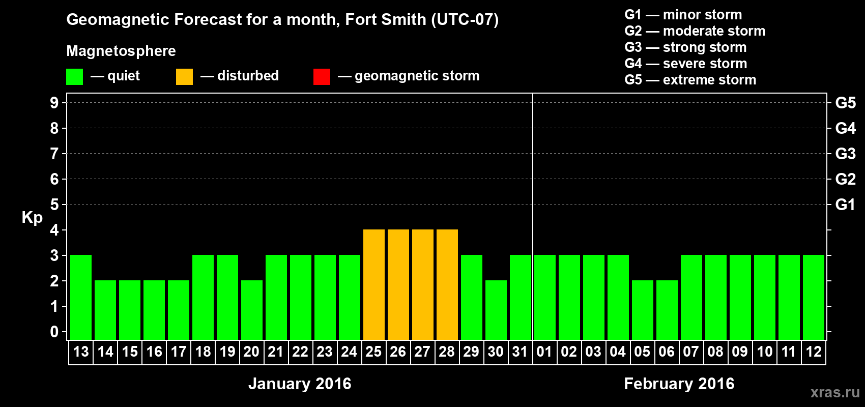This screenshot has height=407, width=865.
Task: Click the G1 right axis label
Action: tap(846, 205)
